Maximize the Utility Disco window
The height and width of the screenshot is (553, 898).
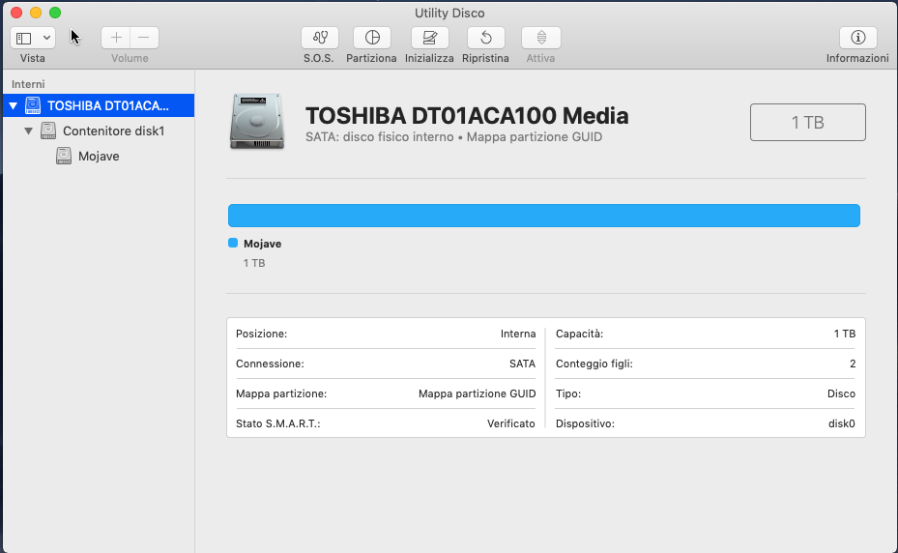coord(55,13)
